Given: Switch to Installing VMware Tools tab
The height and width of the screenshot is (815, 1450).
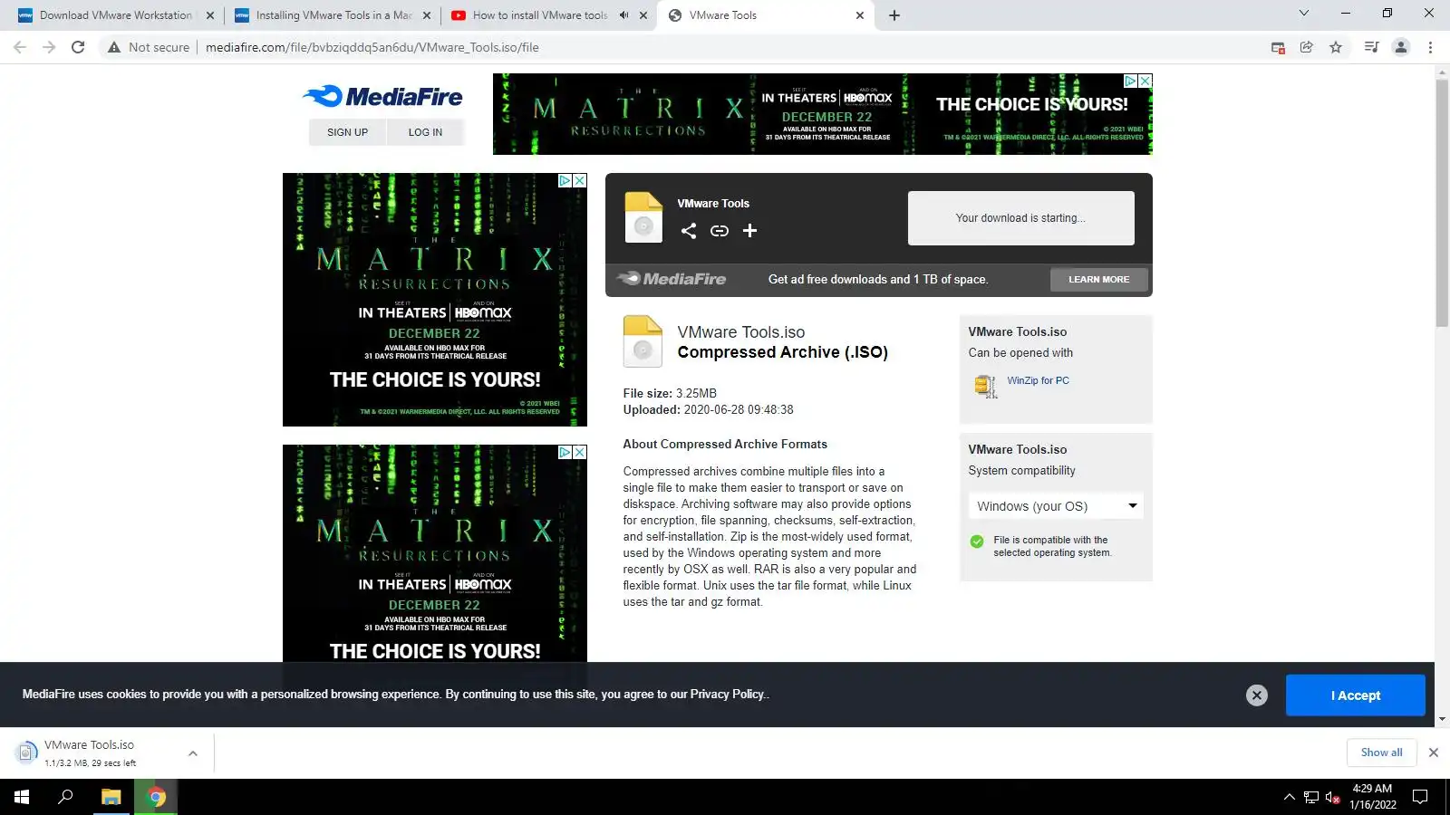Looking at the screenshot, I should (331, 15).
